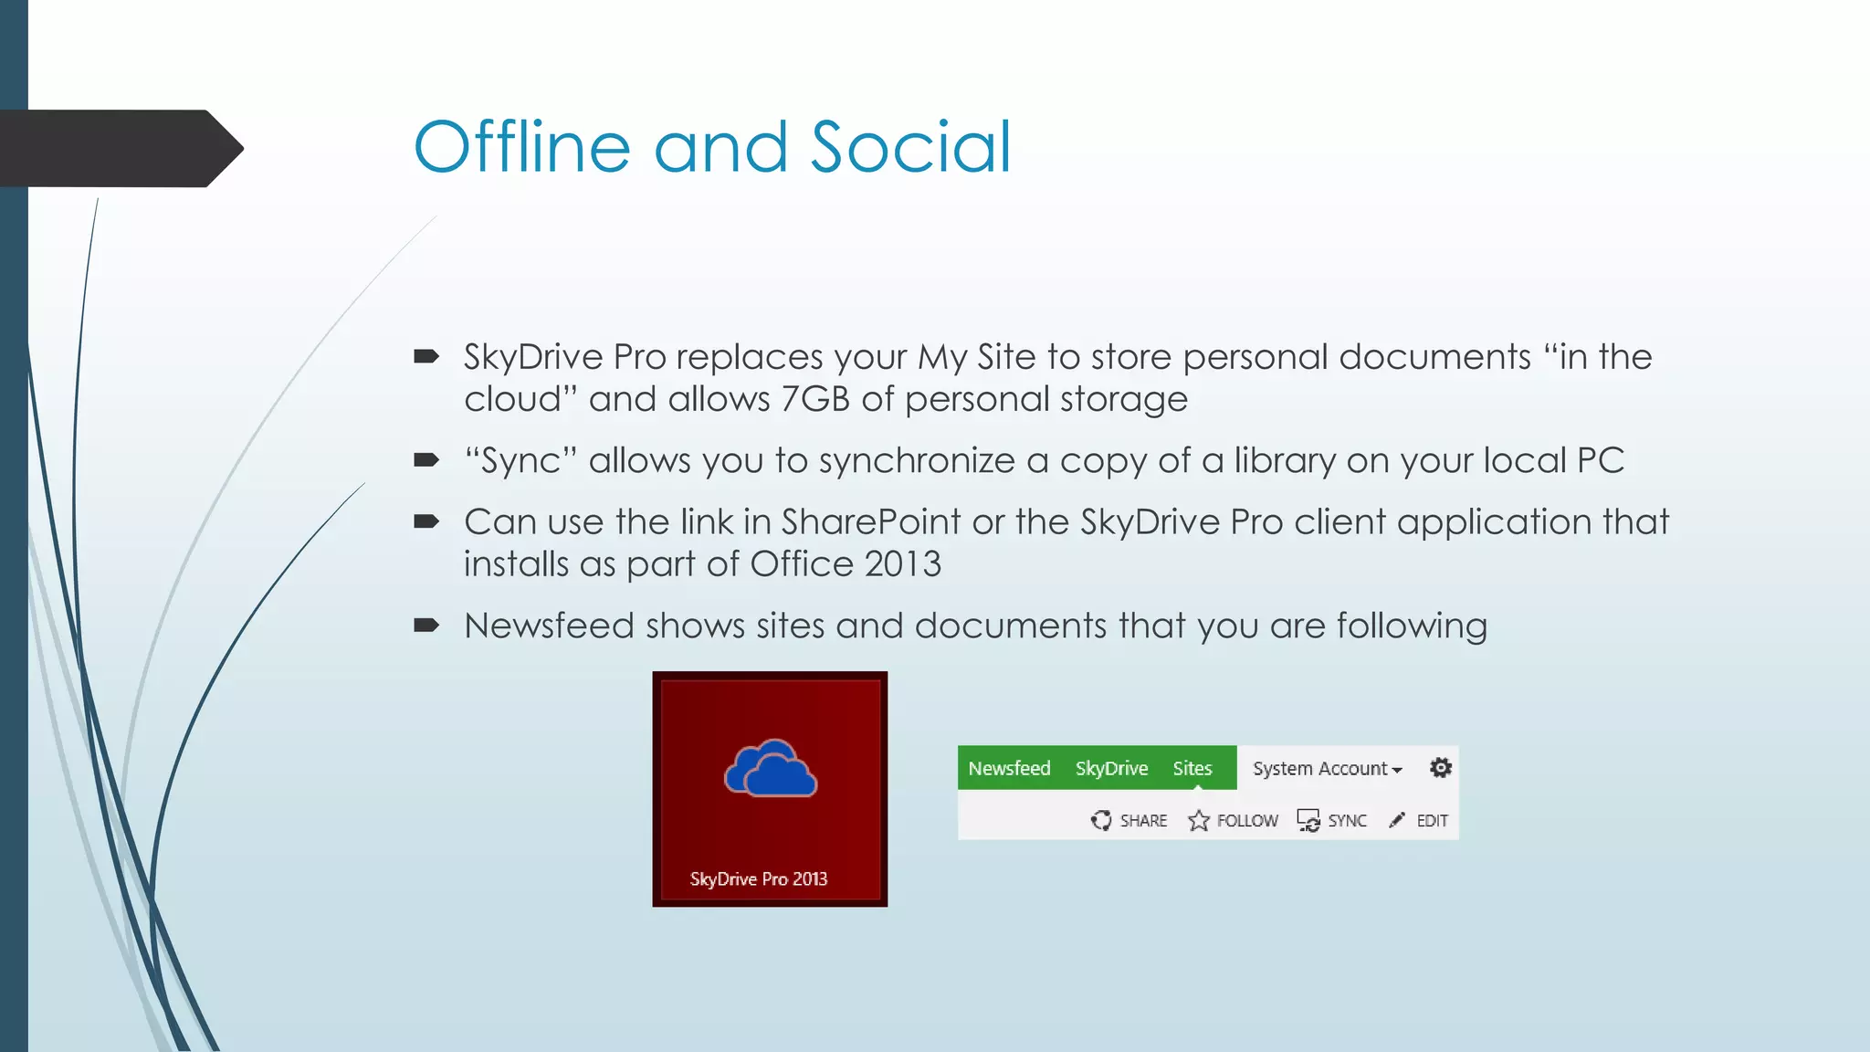Image resolution: width=1870 pixels, height=1052 pixels.
Task: Click the FOLLOW star icon
Action: click(1199, 820)
